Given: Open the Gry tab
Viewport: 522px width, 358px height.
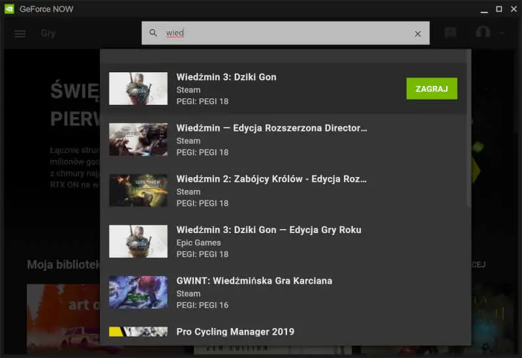Looking at the screenshot, I should click(x=48, y=33).
